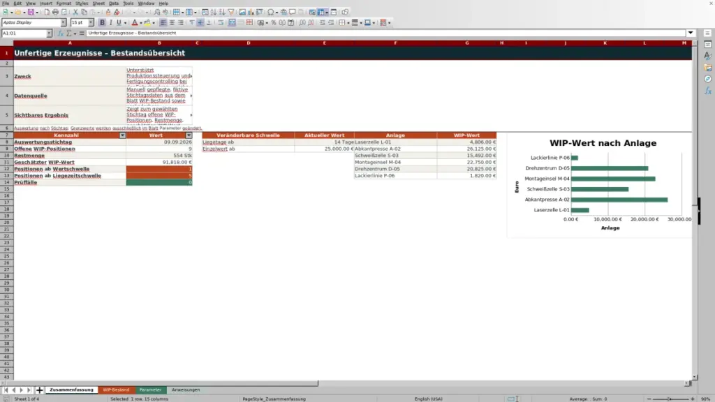Open the Format menu
The image size is (715, 402).
[64, 3]
